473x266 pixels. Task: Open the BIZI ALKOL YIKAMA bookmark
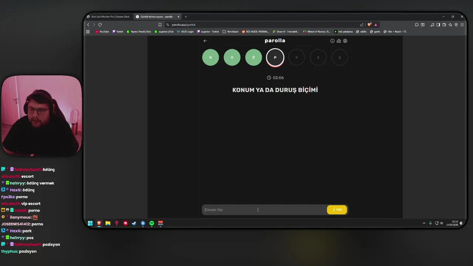255,32
